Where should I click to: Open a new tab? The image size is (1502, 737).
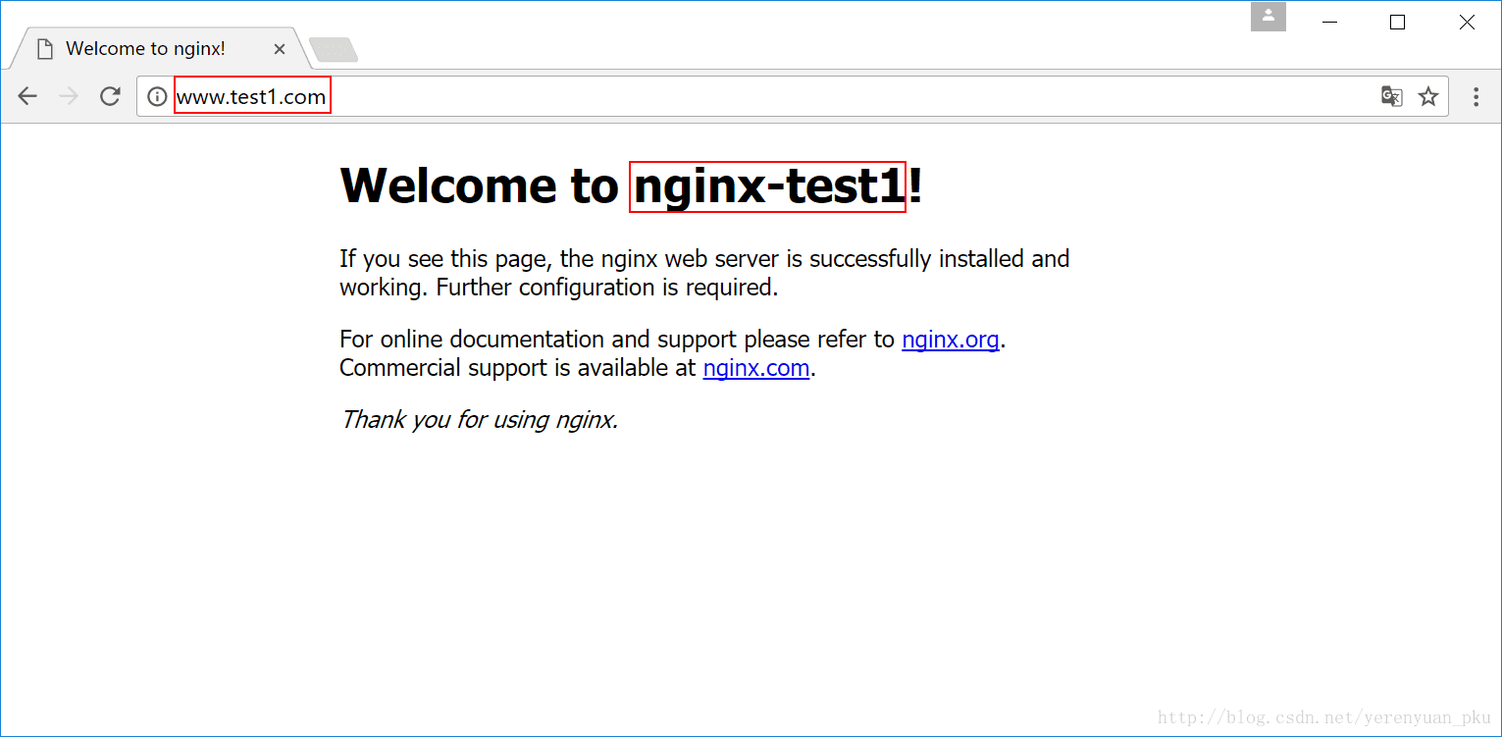pos(334,49)
